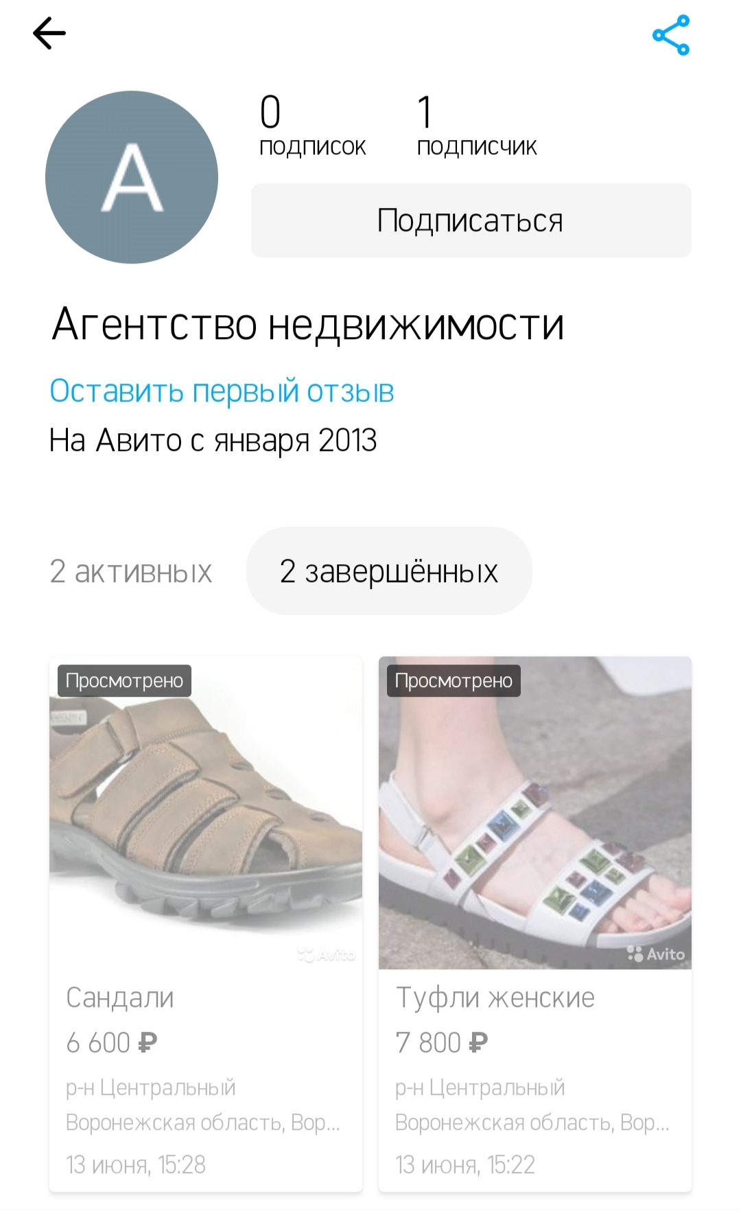Tap the profile avatar with letter A
Viewport: 741px width, 1211px height.
pos(132,177)
